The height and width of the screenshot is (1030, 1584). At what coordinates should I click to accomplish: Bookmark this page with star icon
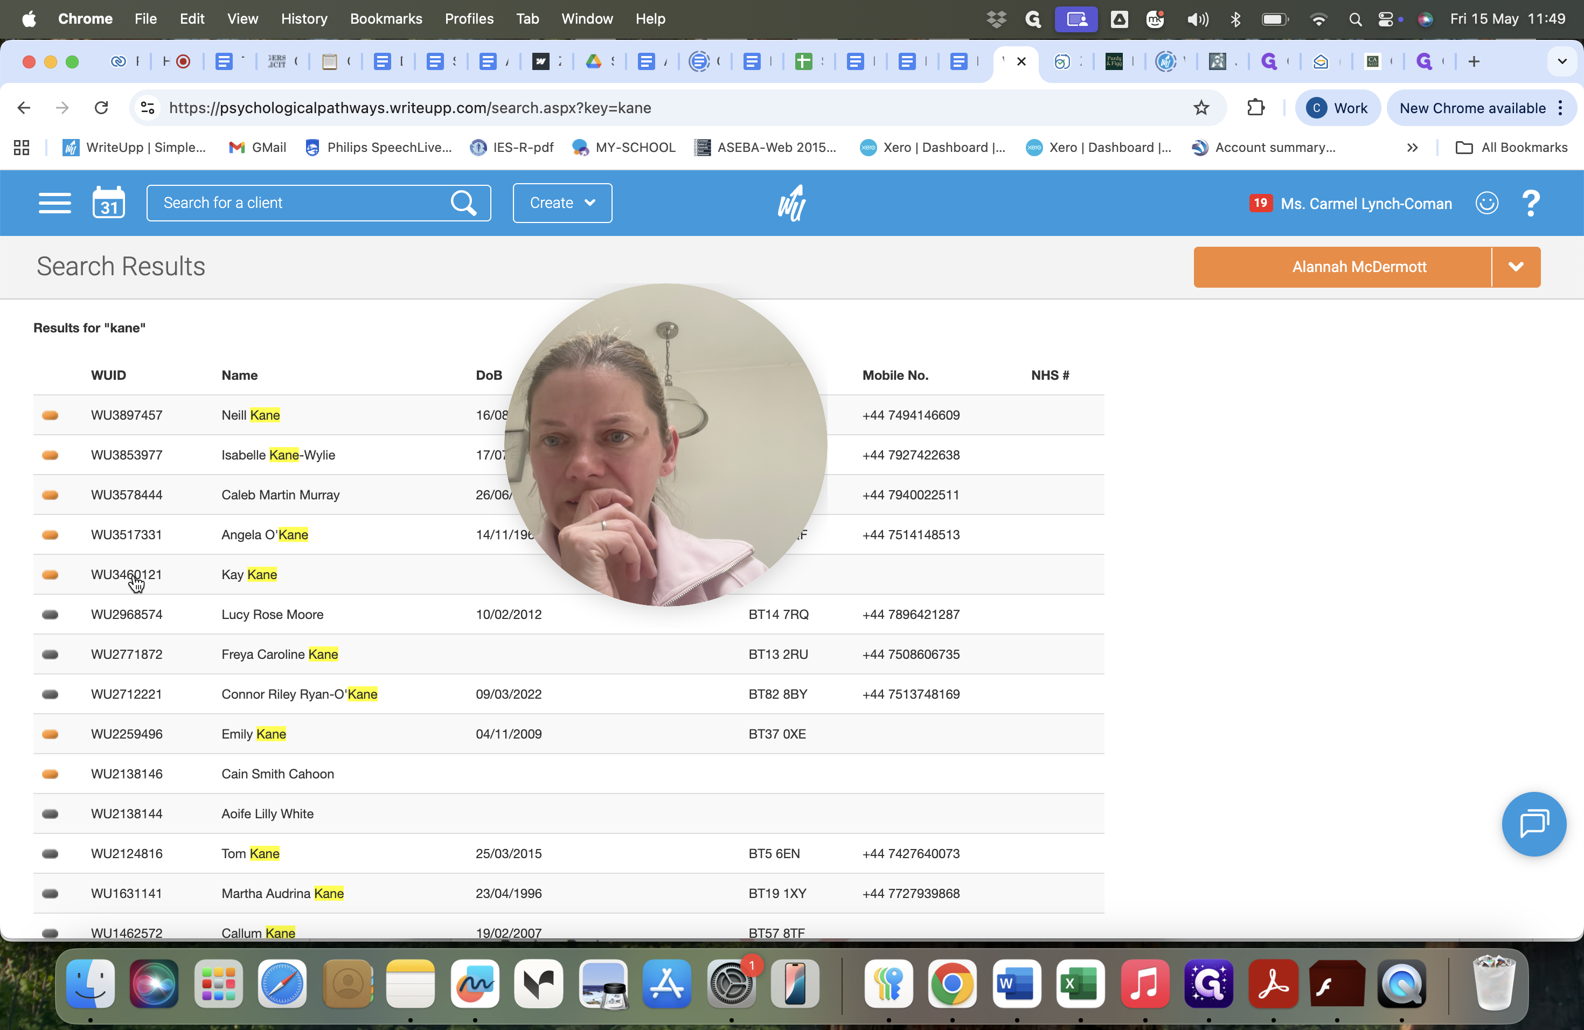[x=1201, y=108]
